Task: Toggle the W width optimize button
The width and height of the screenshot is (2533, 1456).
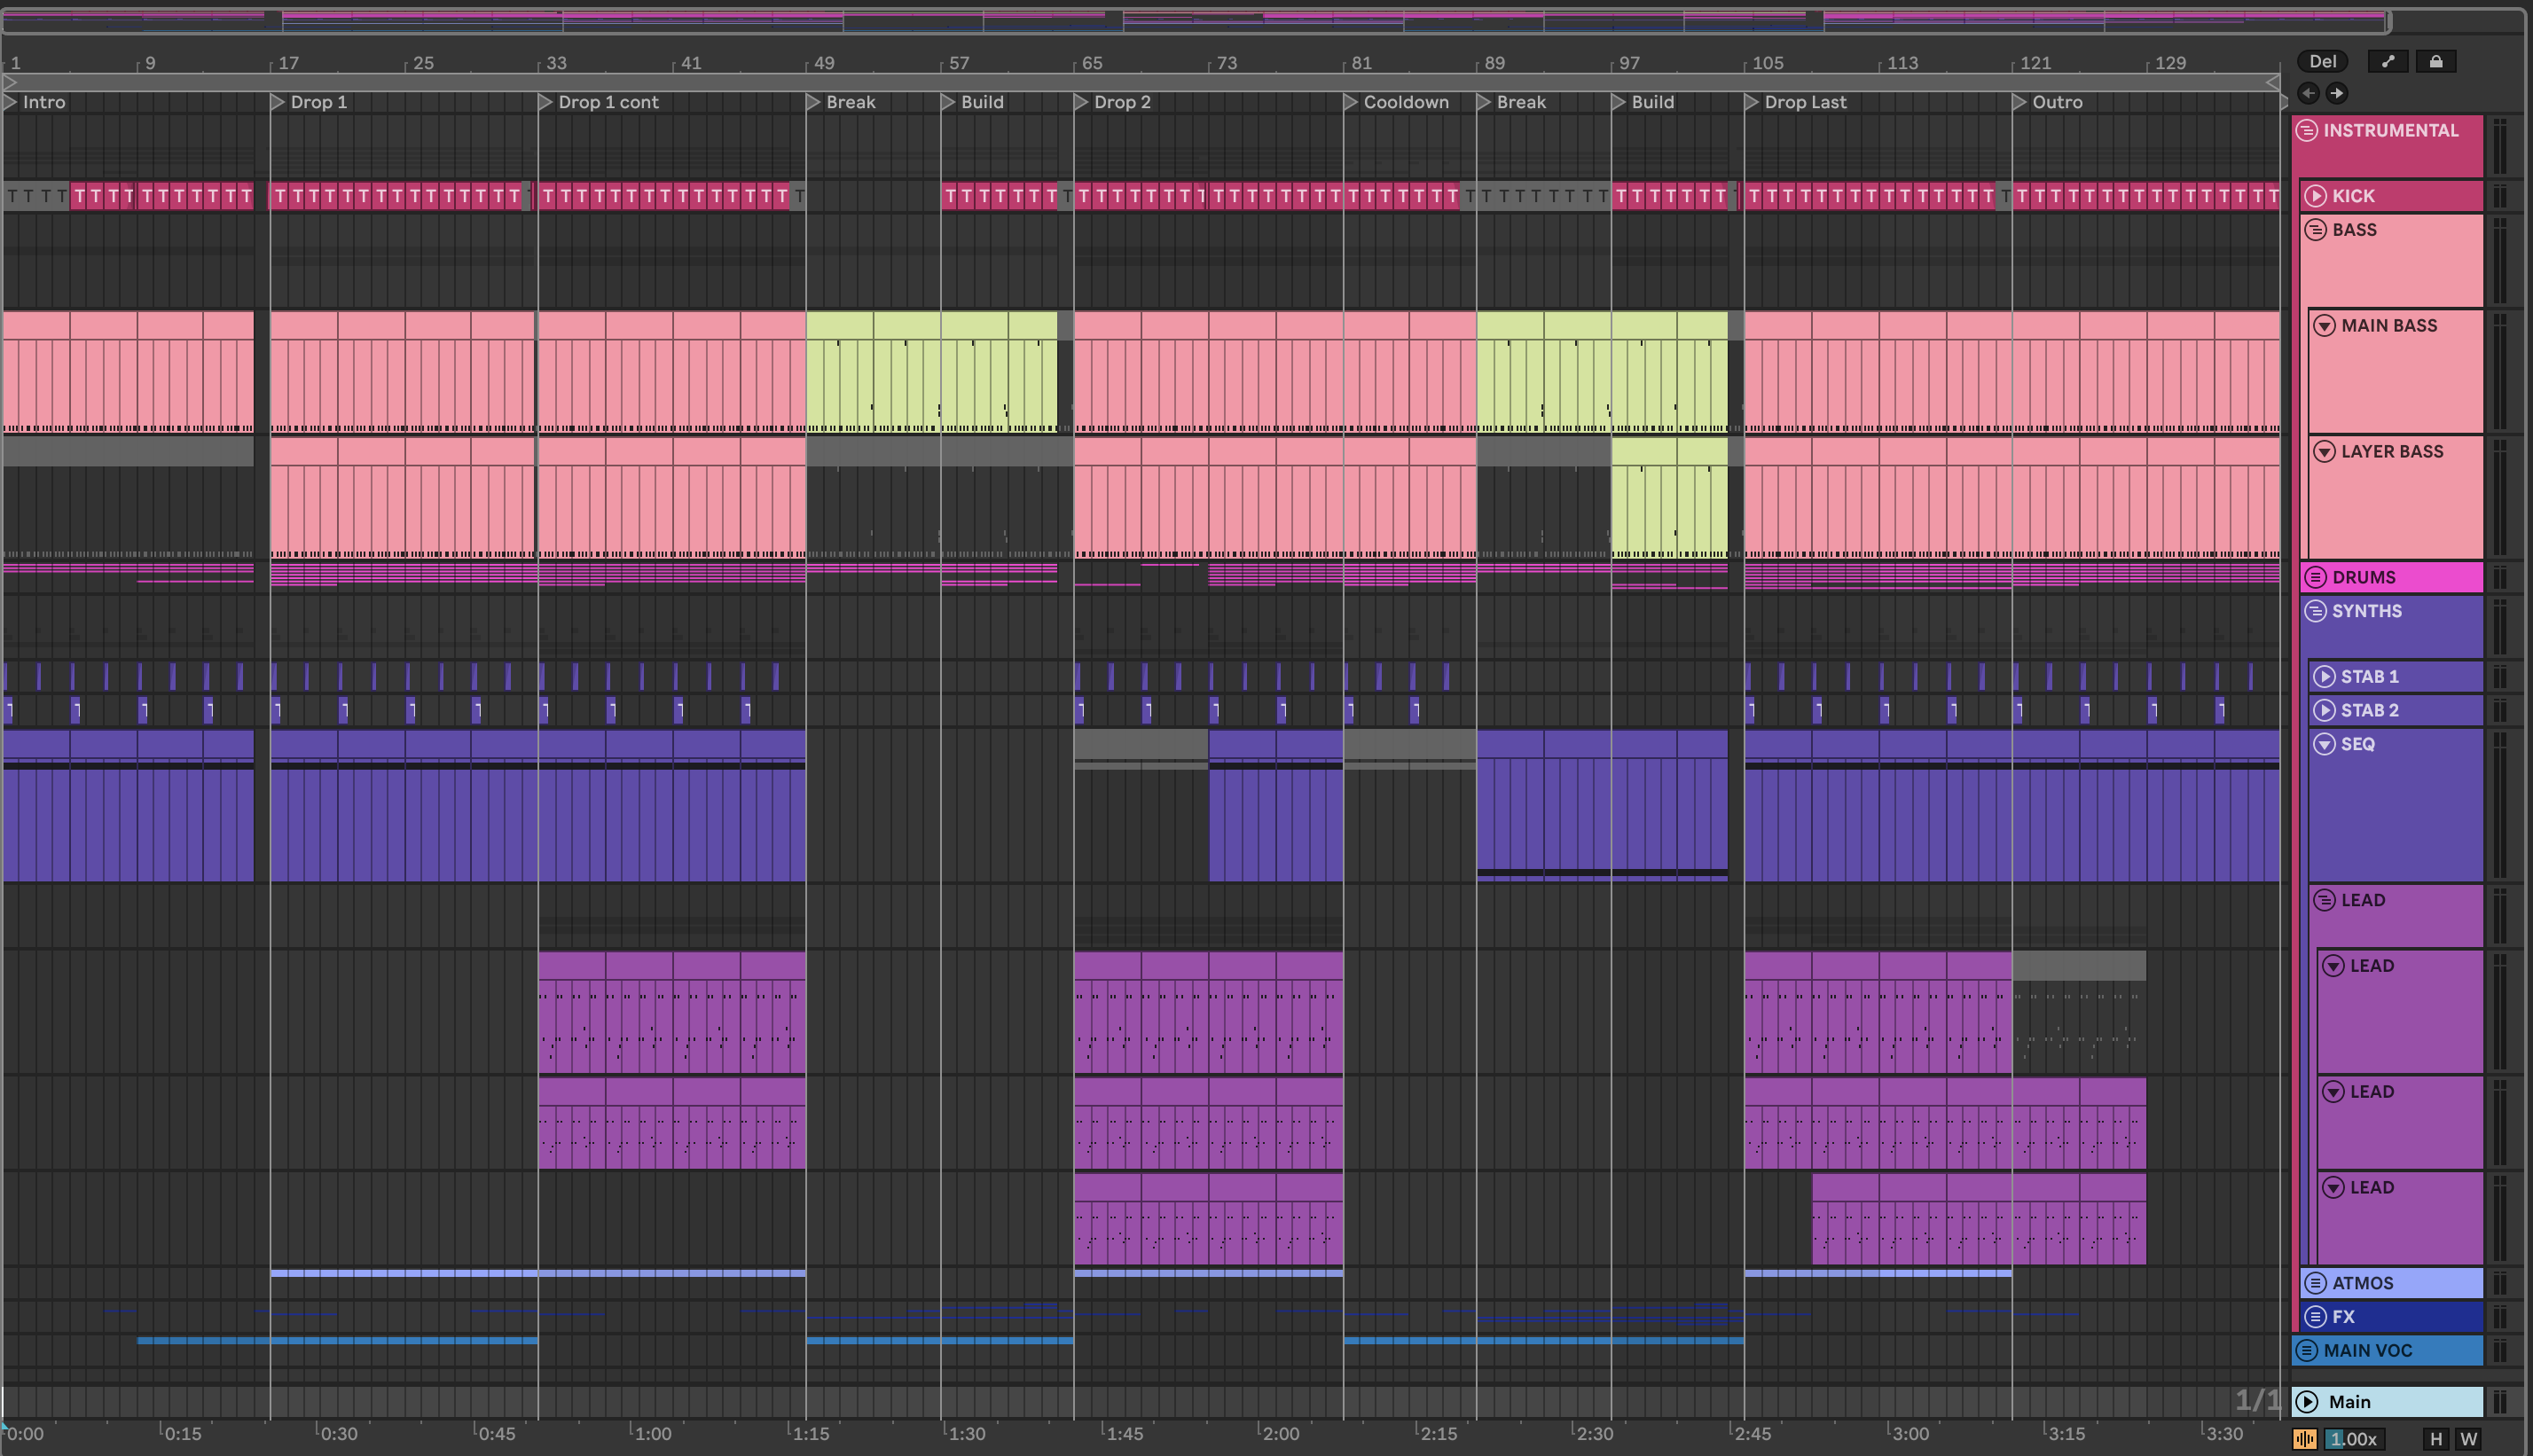Action: click(2469, 1439)
